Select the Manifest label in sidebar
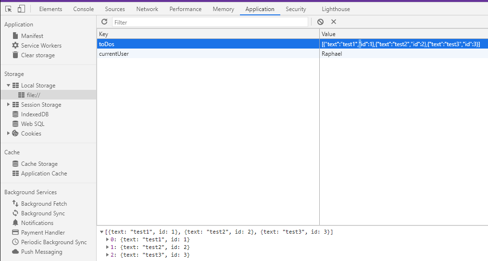The width and height of the screenshot is (488, 261). click(32, 36)
